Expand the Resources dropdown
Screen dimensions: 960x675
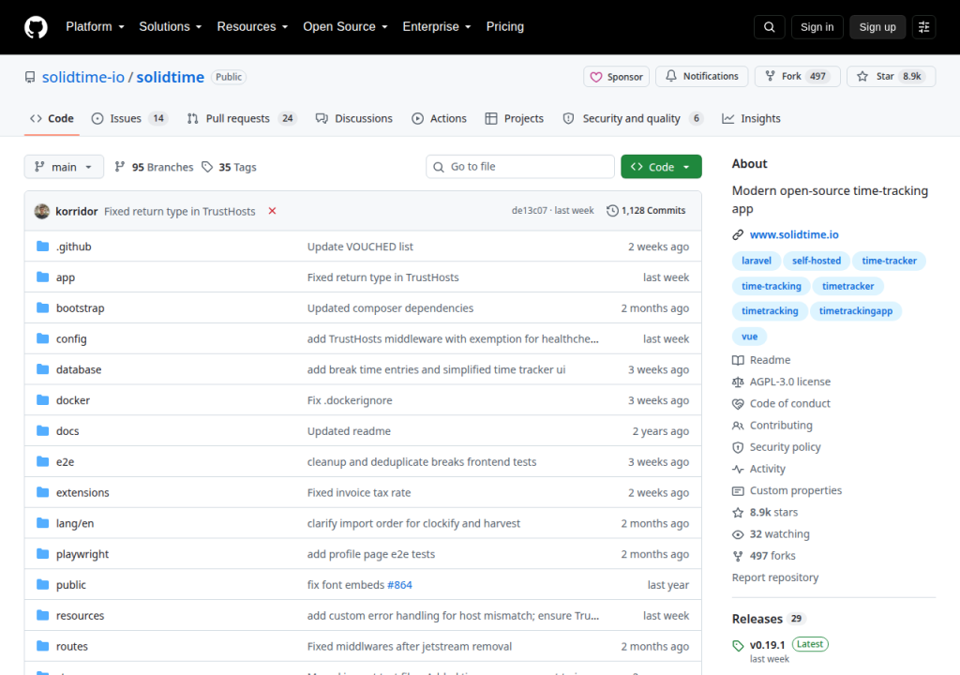point(252,27)
